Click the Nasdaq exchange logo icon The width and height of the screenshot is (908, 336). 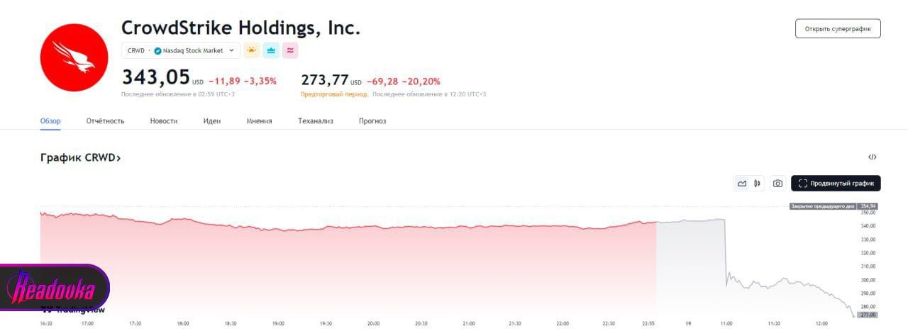click(x=157, y=51)
